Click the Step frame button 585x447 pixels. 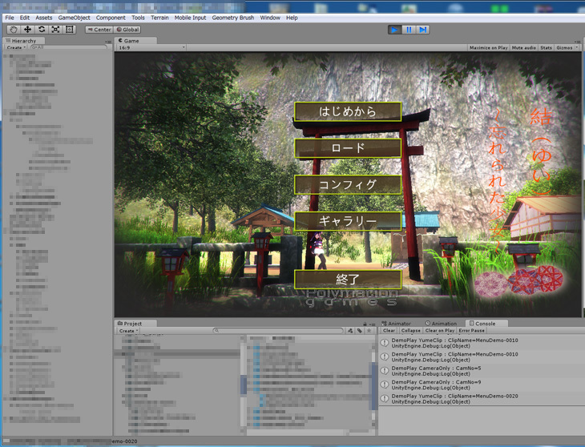point(422,30)
